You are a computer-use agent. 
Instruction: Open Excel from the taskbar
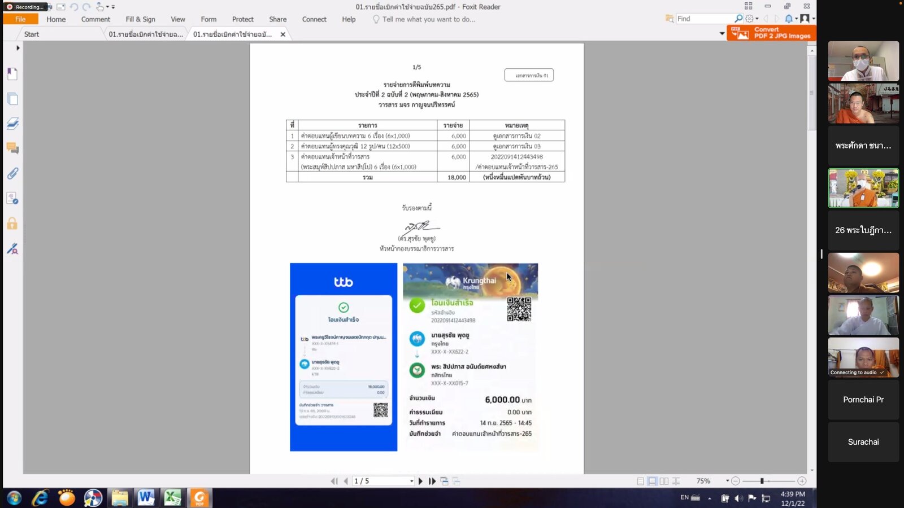pyautogui.click(x=172, y=498)
